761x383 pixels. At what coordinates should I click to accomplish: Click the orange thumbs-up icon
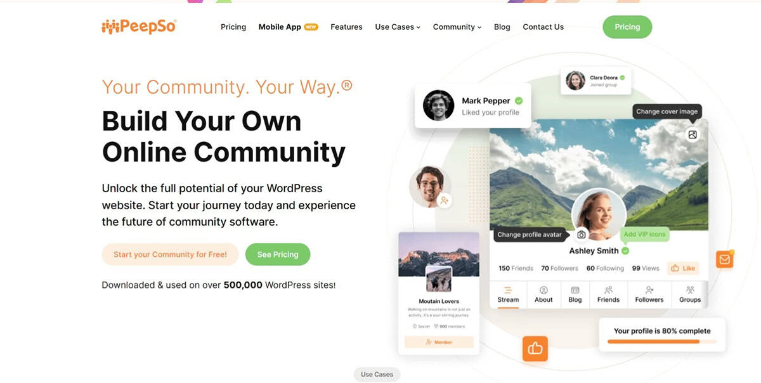(535, 348)
